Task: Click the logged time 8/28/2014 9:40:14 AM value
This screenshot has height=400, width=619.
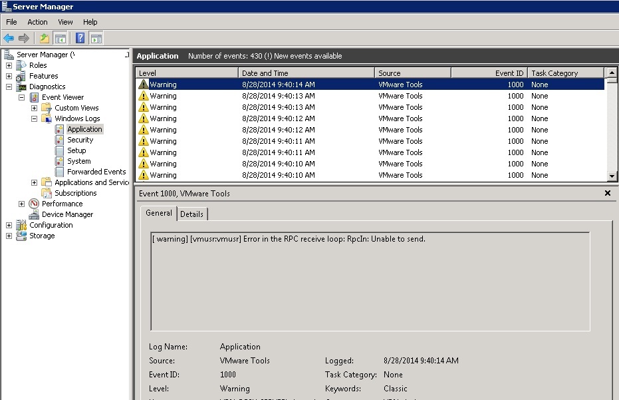Action: pyautogui.click(x=421, y=361)
